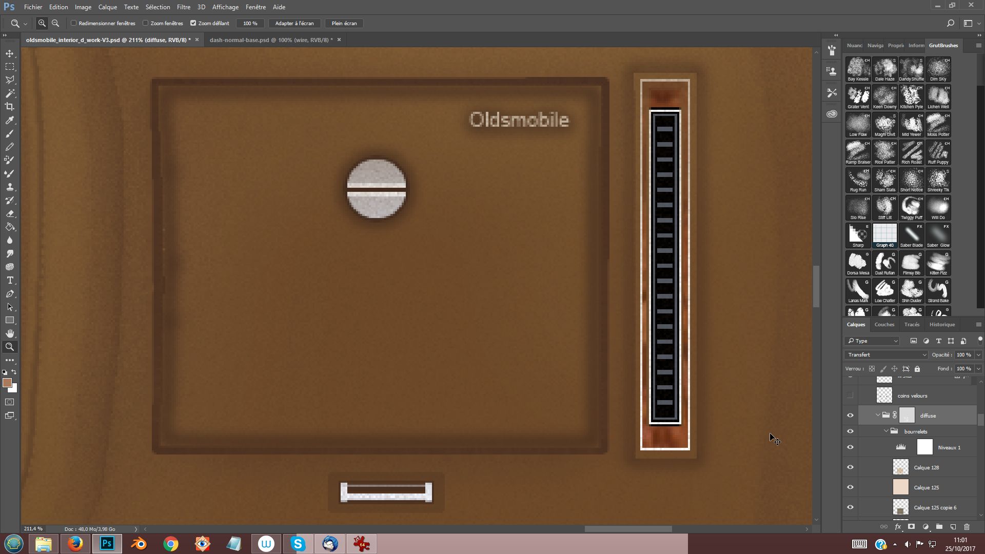Open the Calque menu

108,7
